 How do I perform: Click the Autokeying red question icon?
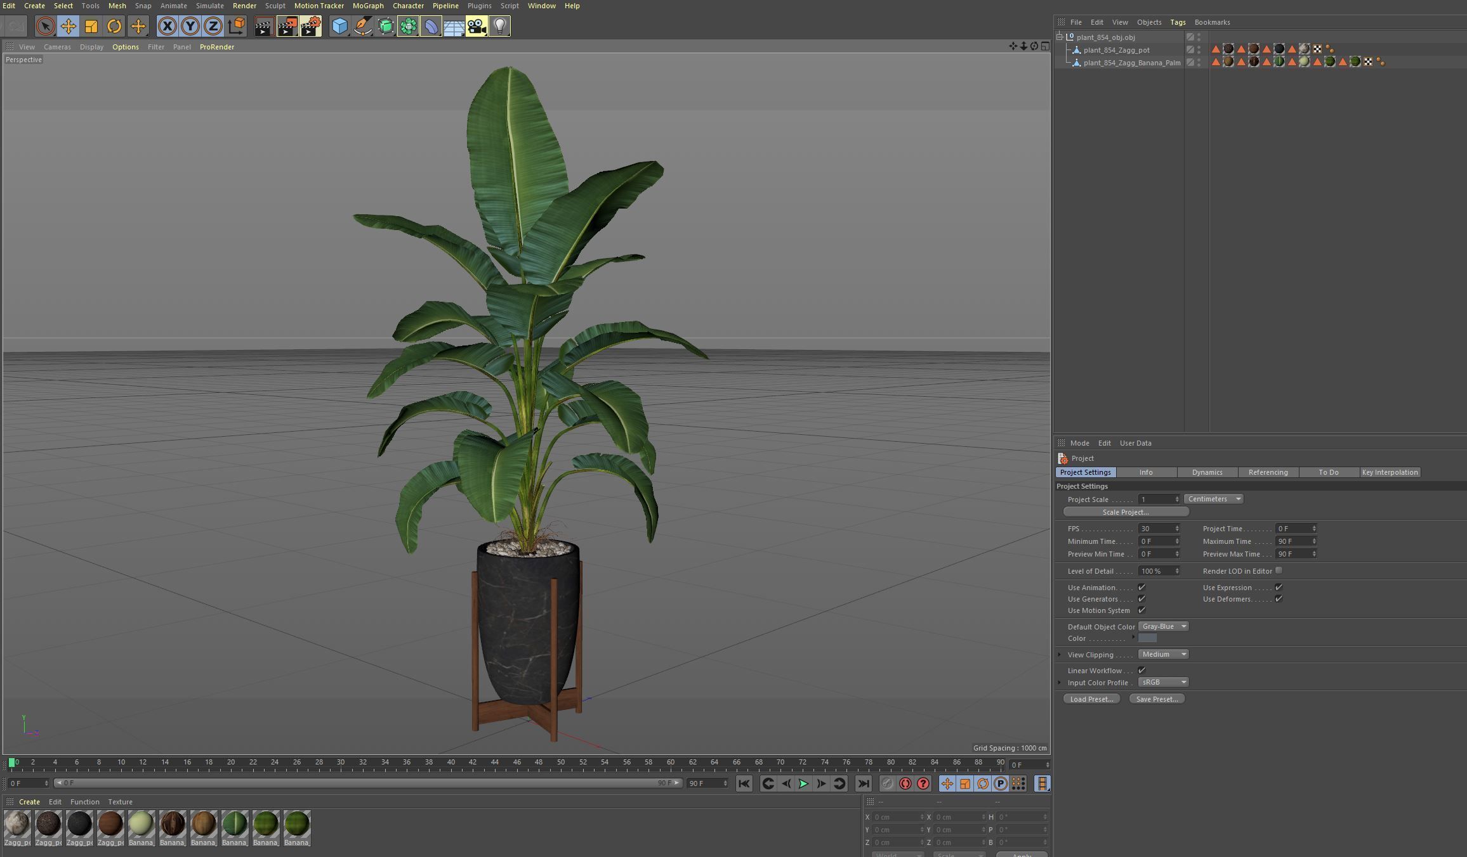tap(923, 783)
